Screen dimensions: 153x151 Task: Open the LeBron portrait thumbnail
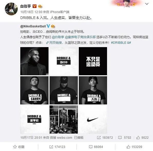[34, 61]
